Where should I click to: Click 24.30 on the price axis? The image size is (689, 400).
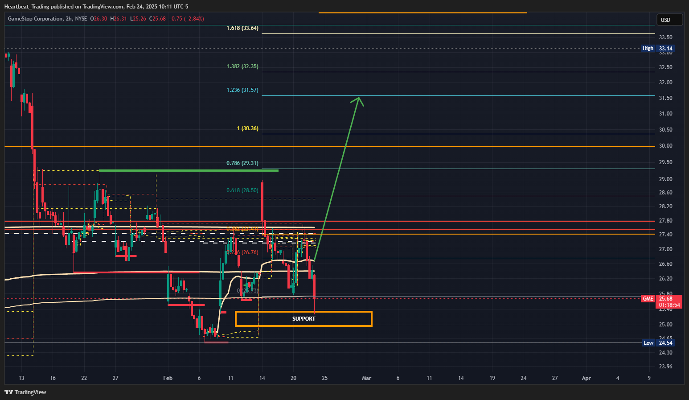[666, 353]
